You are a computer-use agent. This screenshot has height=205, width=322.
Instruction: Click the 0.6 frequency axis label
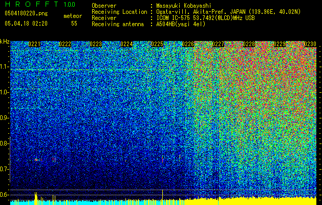[4, 195]
